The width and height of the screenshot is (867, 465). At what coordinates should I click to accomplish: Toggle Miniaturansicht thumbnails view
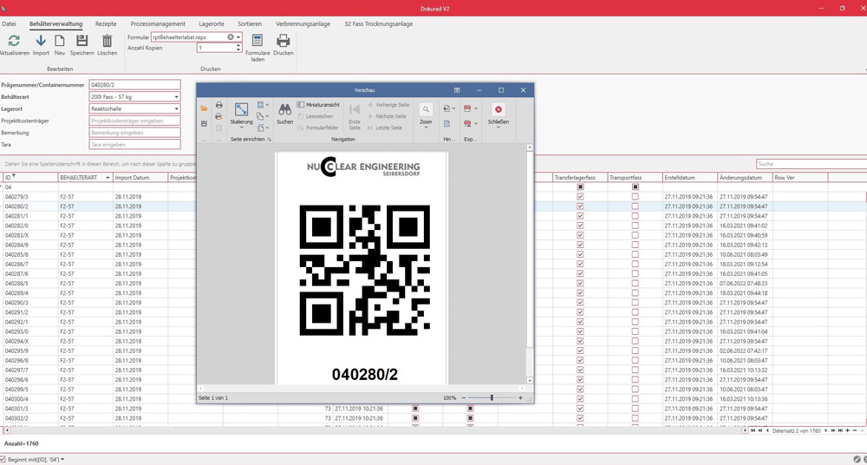[318, 105]
